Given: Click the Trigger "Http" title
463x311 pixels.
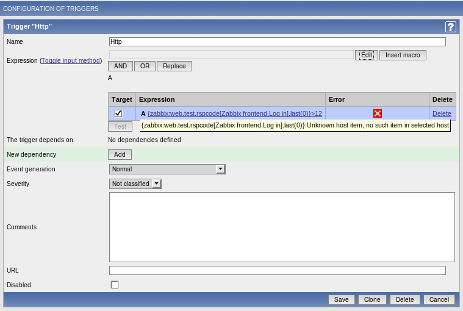Looking at the screenshot, I should click(29, 26).
